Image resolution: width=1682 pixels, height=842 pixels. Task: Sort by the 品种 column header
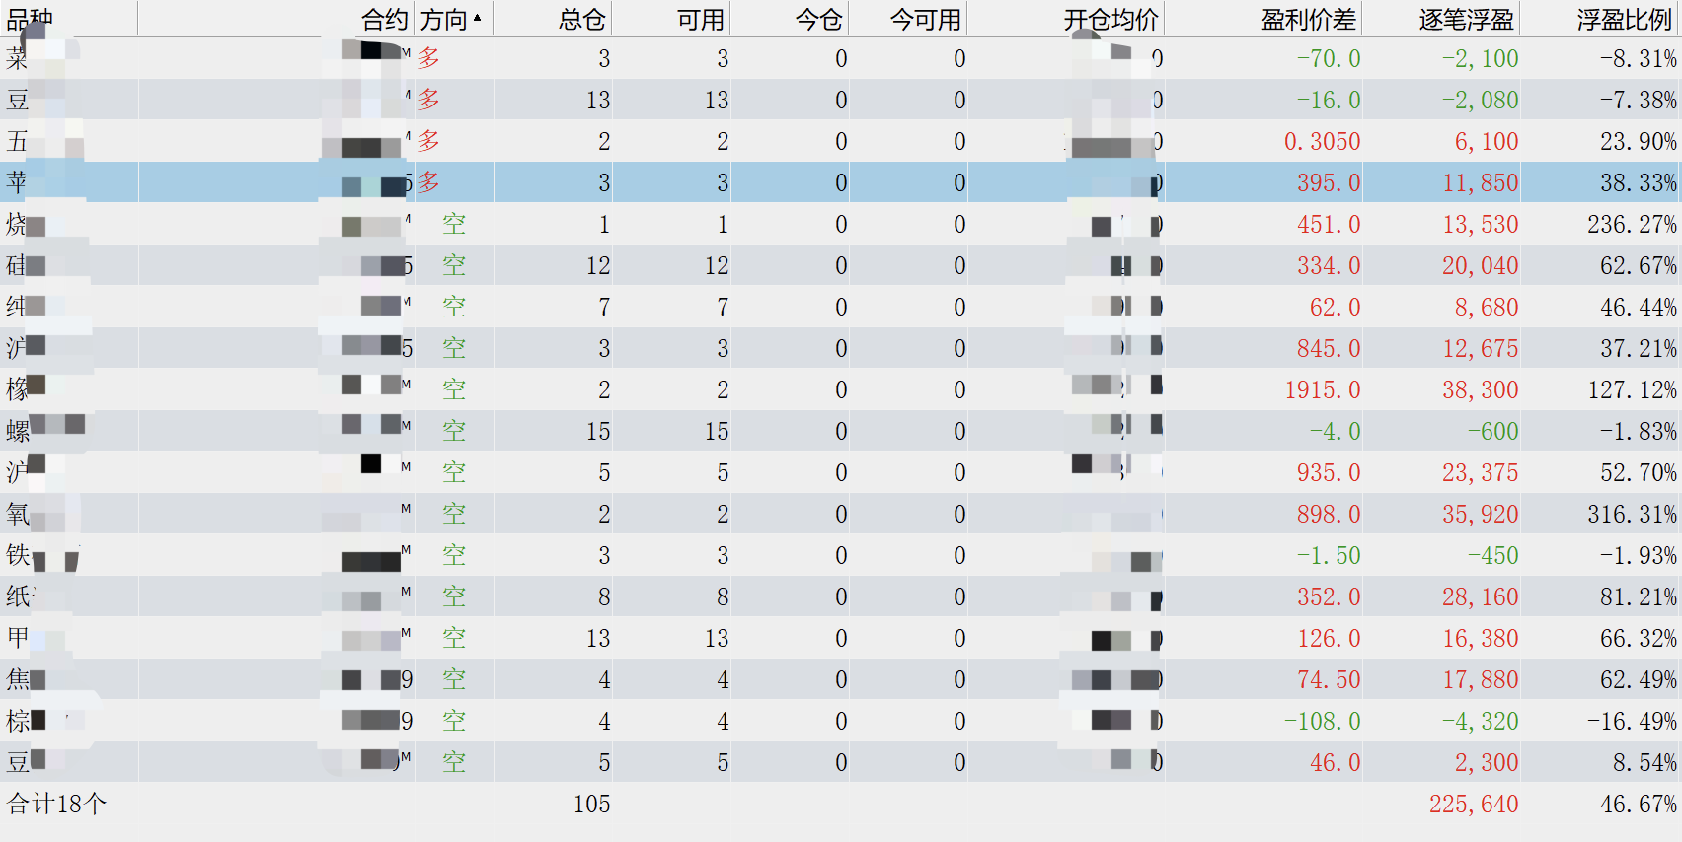coord(30,19)
